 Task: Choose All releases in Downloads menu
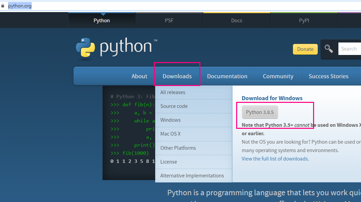tap(194, 92)
